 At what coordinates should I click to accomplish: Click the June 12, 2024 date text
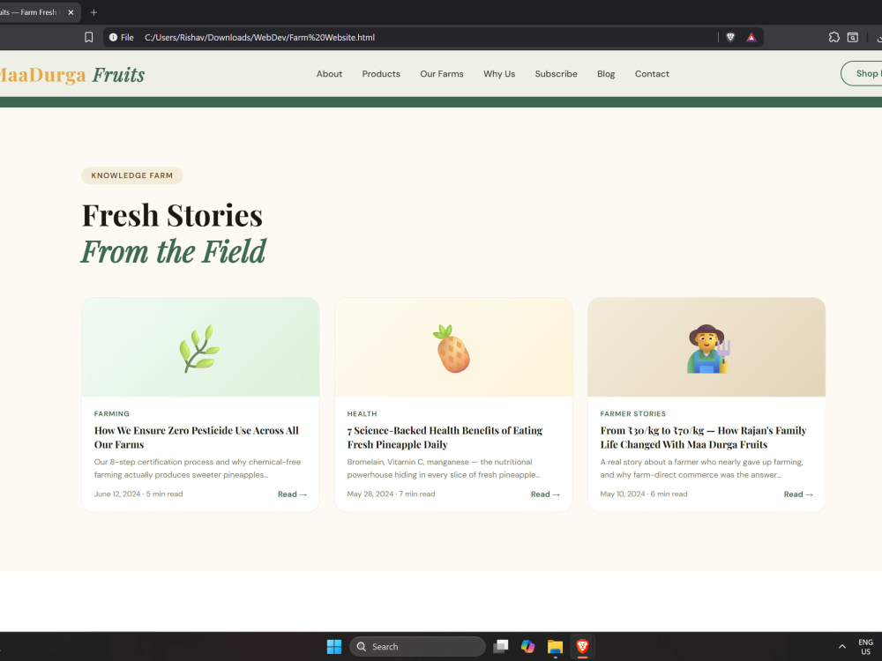tap(117, 494)
